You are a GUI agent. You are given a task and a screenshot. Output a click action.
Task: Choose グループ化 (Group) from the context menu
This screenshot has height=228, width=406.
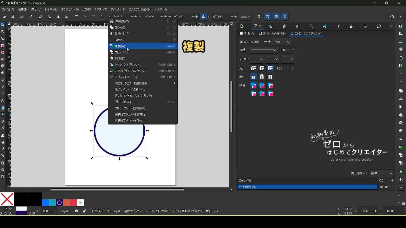tap(123, 102)
